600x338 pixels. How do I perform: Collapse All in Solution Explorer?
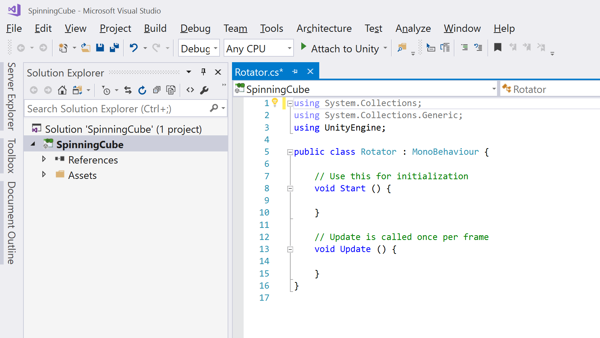(157, 90)
